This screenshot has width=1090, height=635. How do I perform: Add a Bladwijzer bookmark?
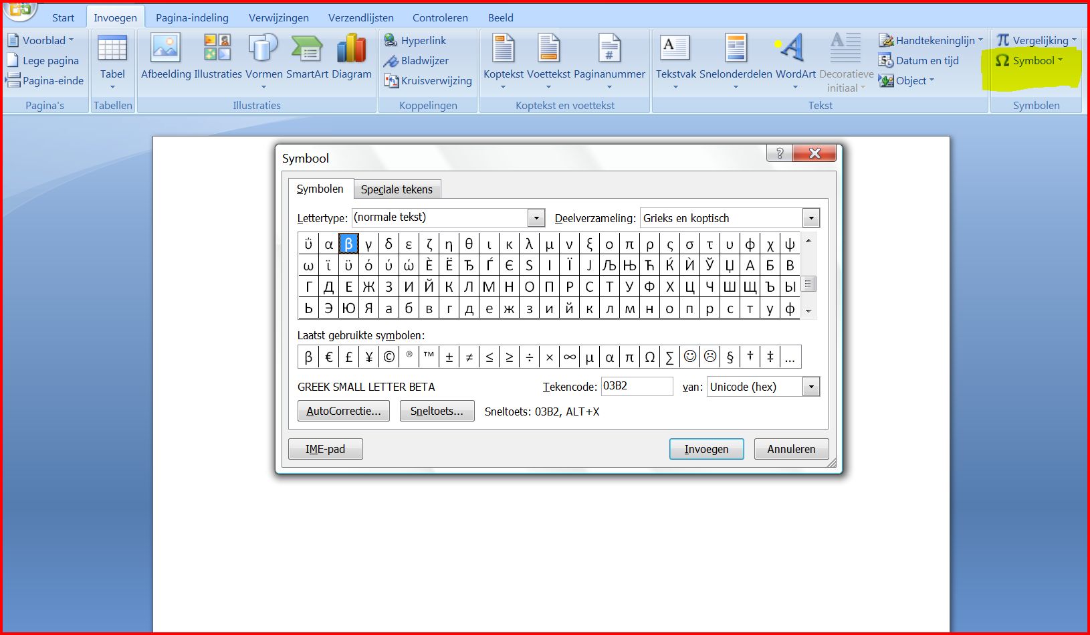416,60
